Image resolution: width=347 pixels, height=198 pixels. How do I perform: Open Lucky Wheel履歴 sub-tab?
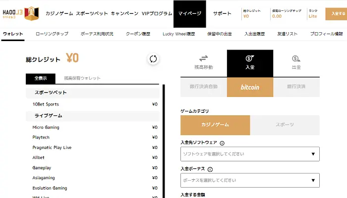click(179, 34)
